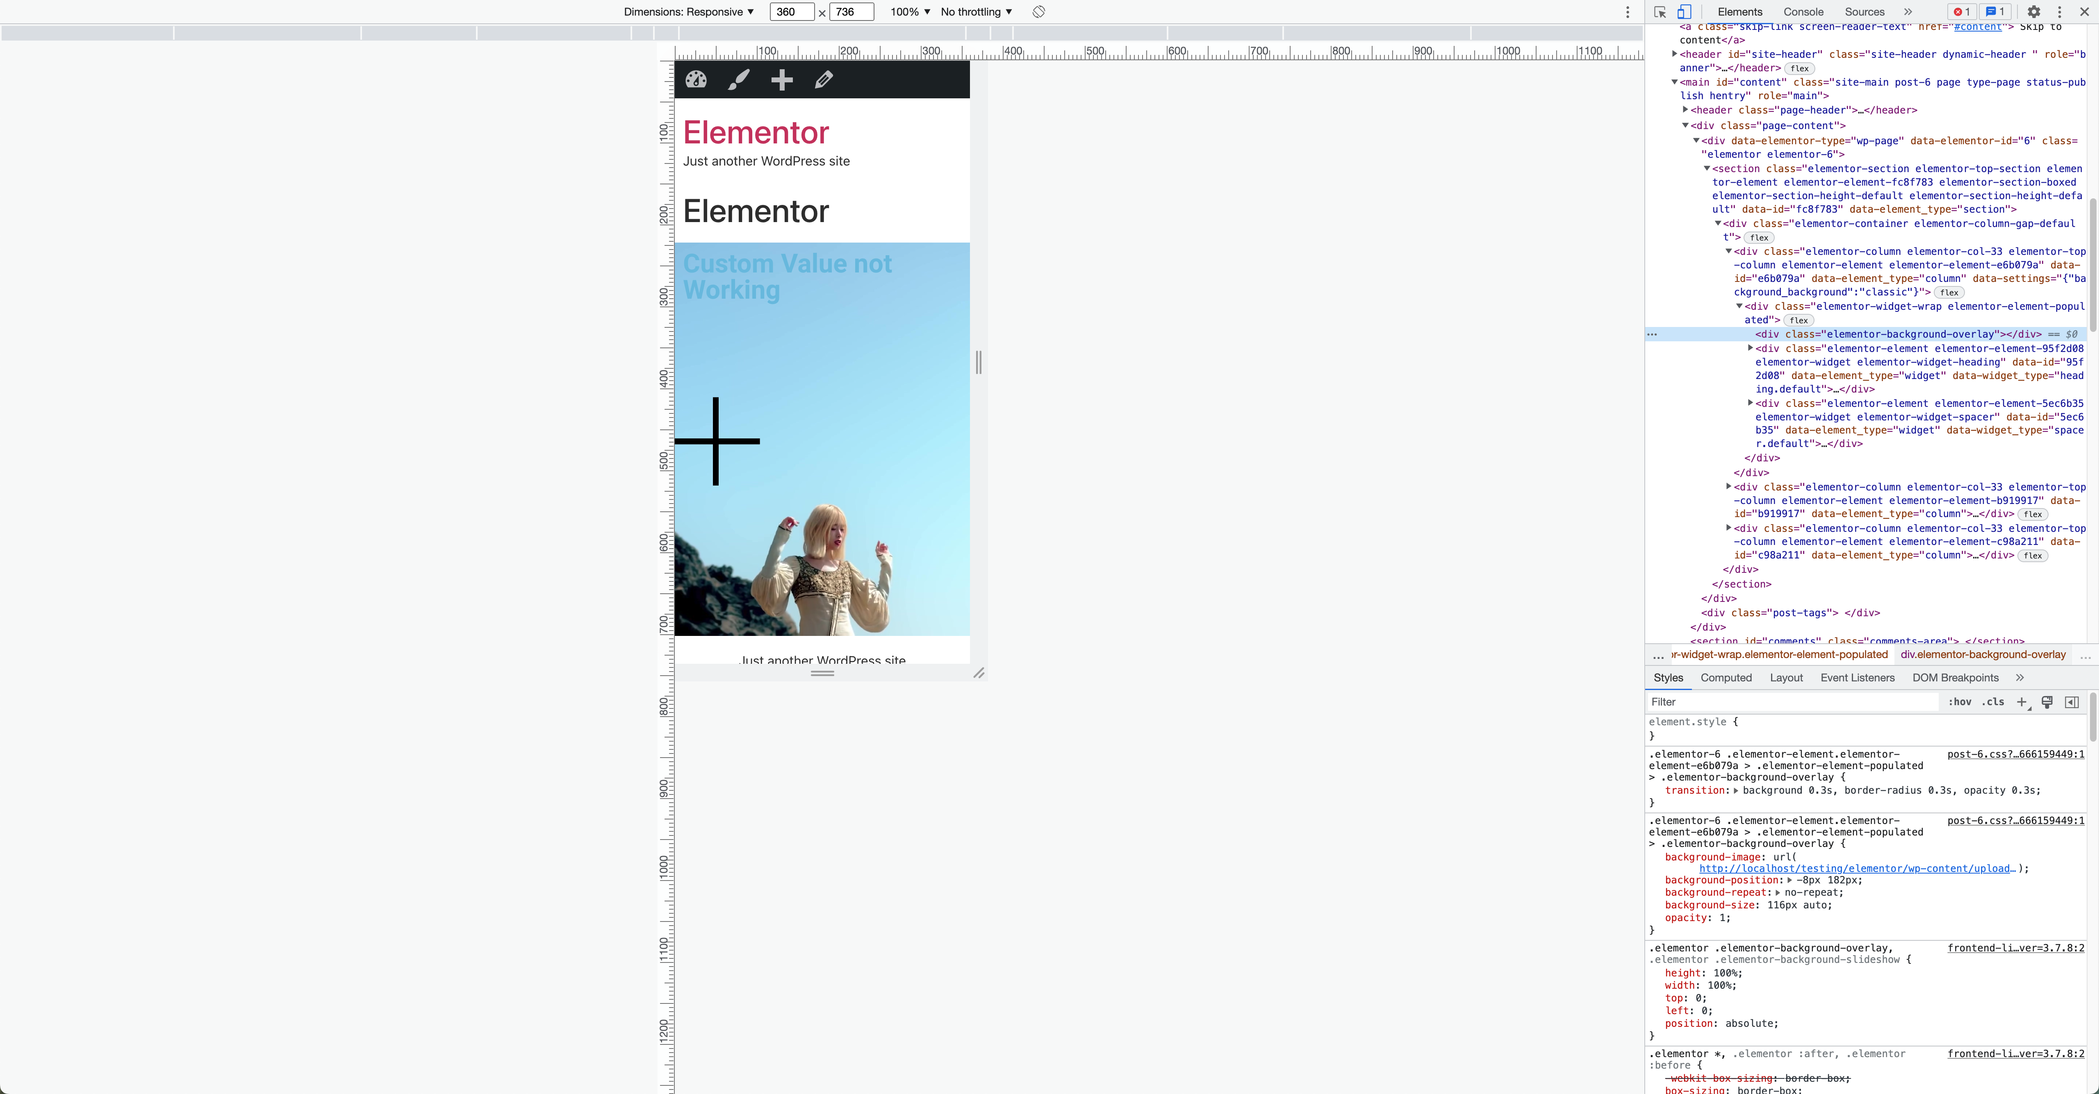
Task: Expand the transition shorthand triangle
Action: (1736, 790)
